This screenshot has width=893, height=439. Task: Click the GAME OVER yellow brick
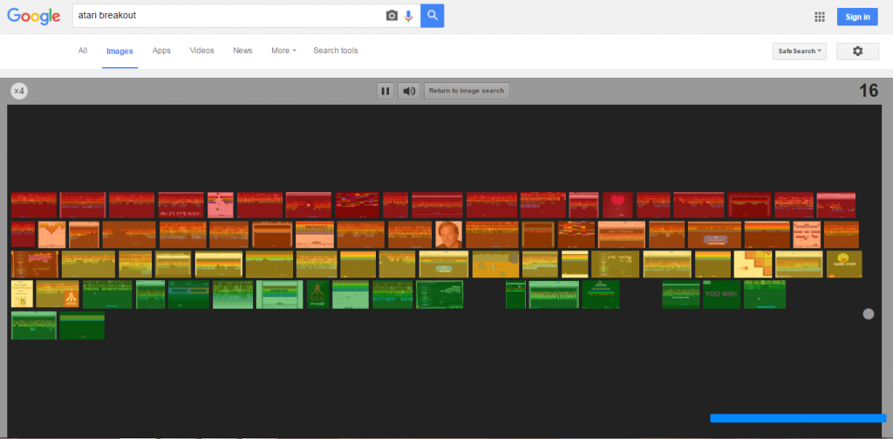pyautogui.click(x=844, y=264)
